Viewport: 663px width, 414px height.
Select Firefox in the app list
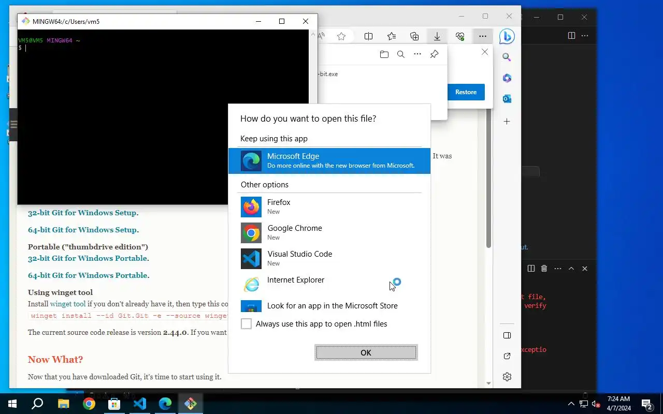(x=329, y=207)
